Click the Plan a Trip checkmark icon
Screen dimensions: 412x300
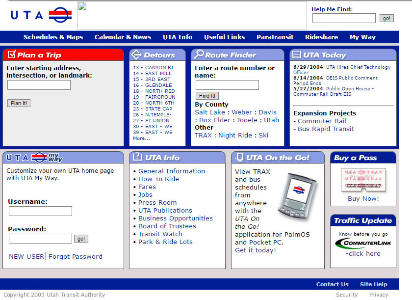12,54
